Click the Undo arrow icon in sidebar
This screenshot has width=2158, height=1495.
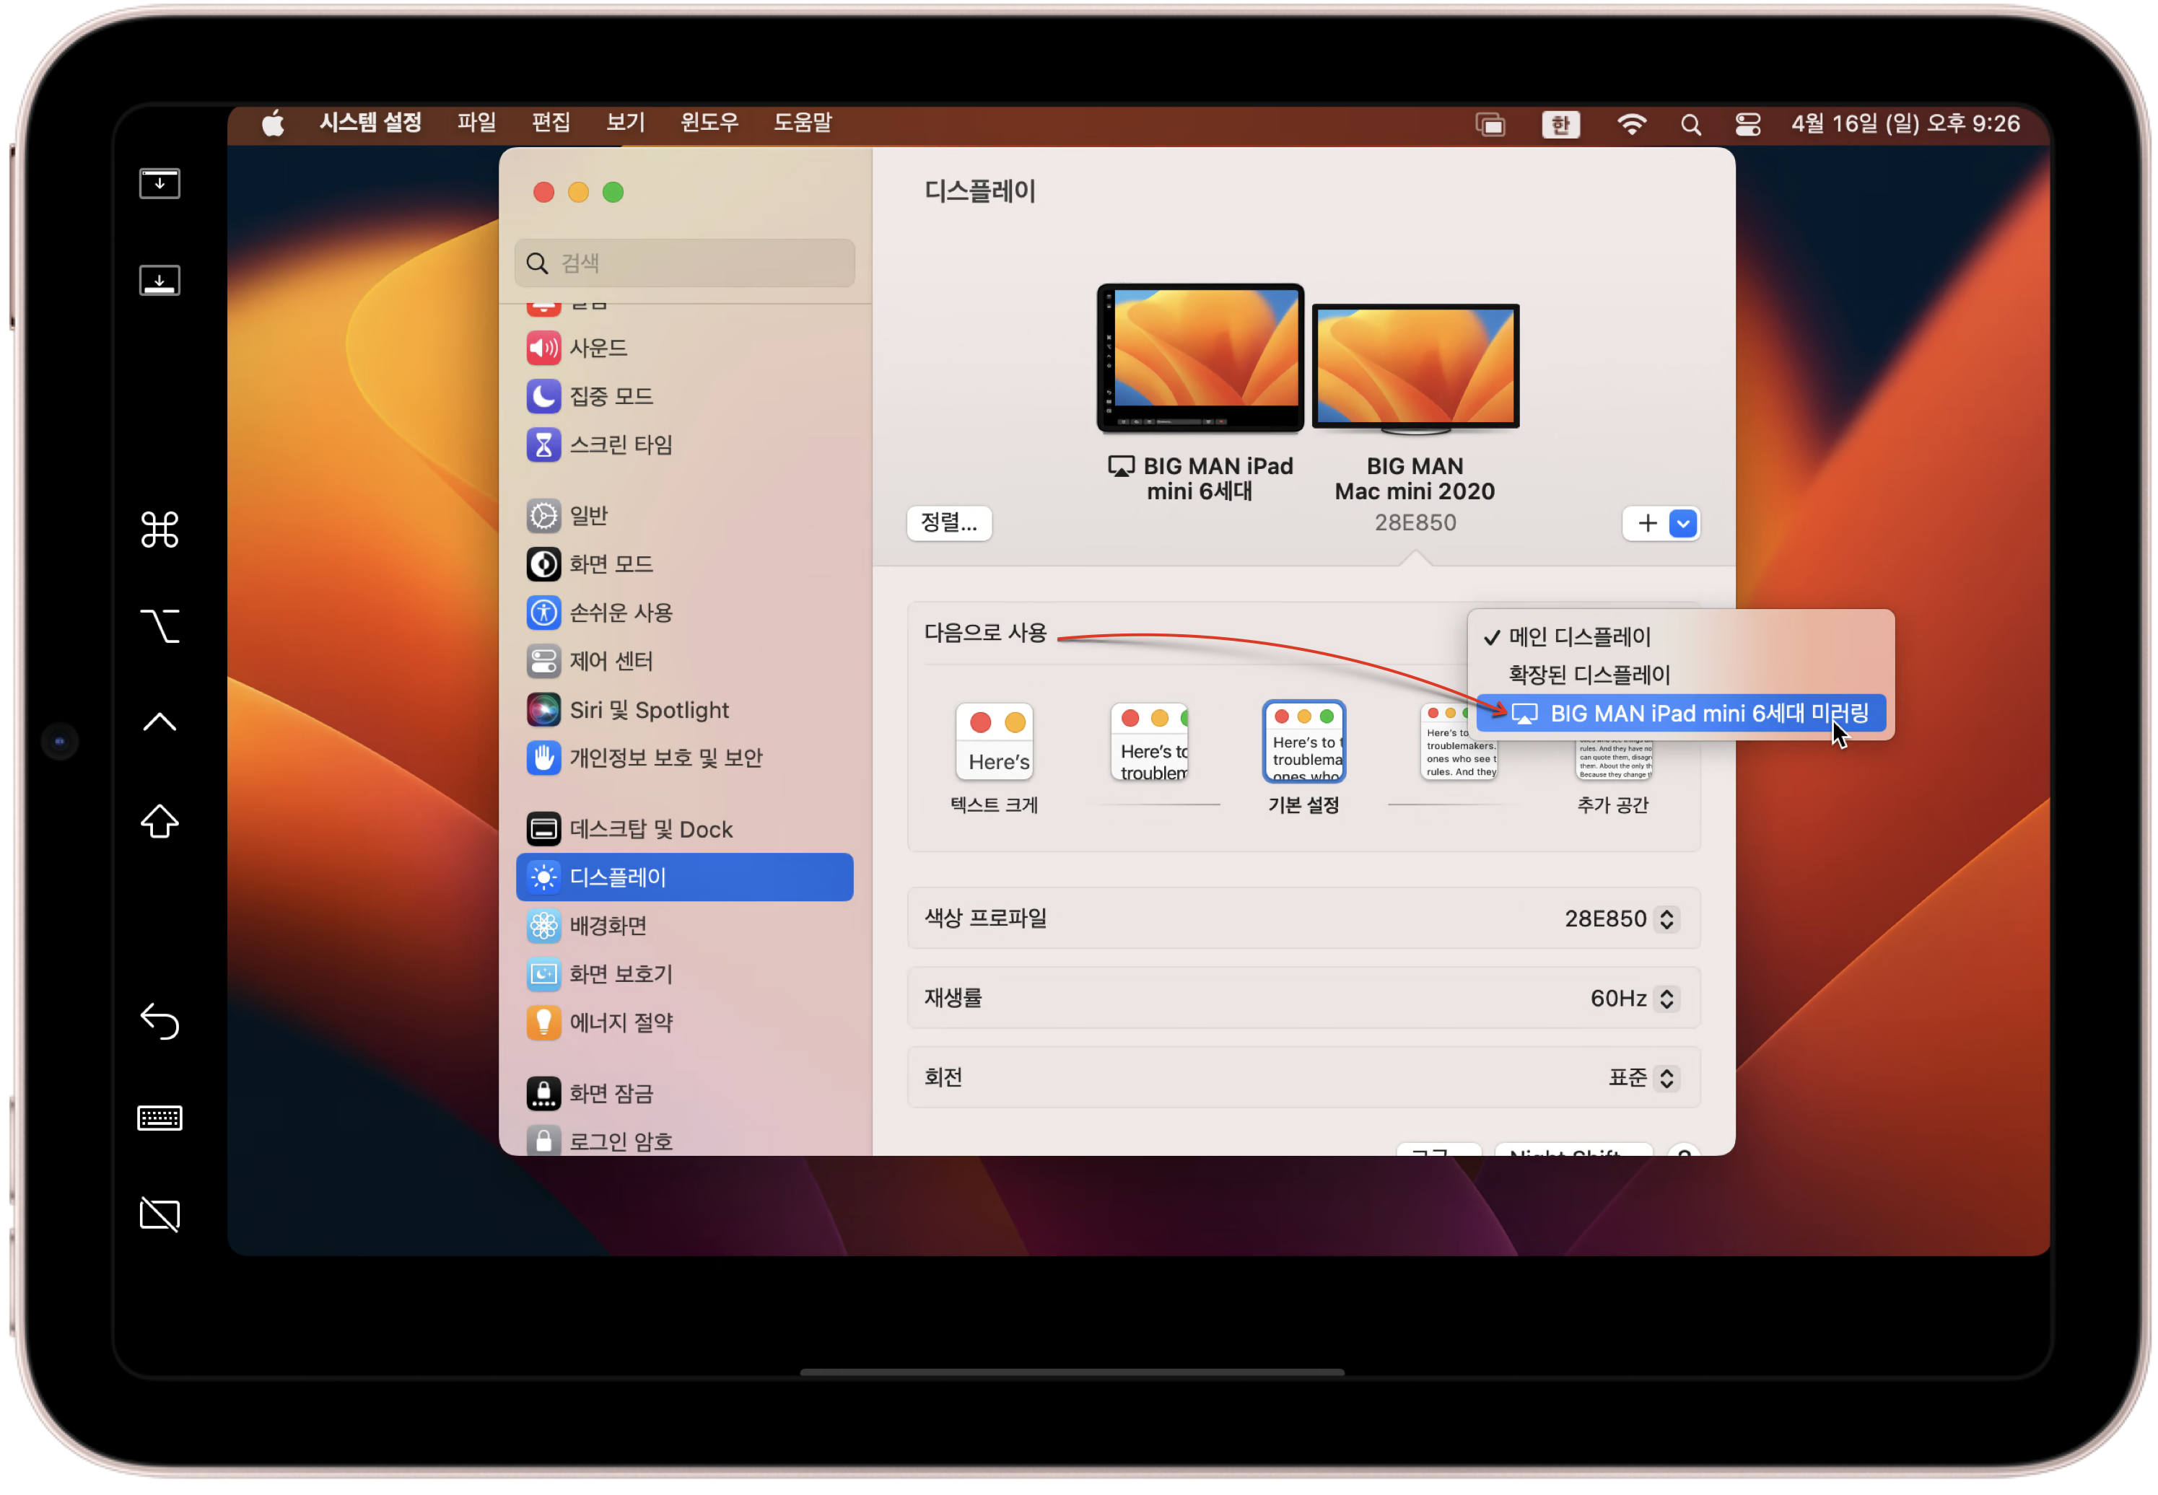(x=160, y=1021)
